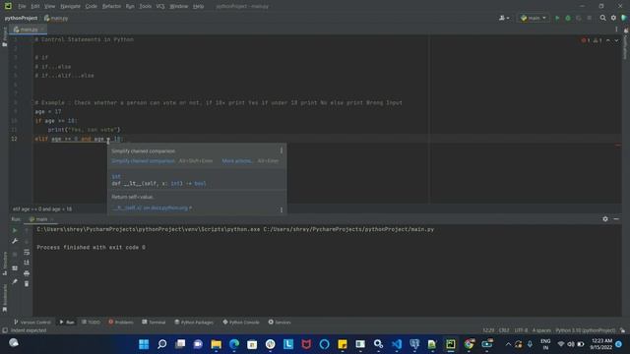Open Search Everywhere magnifier icon
Viewport: 630px width, 354px height.
pyautogui.click(x=602, y=18)
